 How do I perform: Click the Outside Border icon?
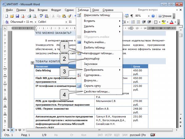tap(156, 22)
